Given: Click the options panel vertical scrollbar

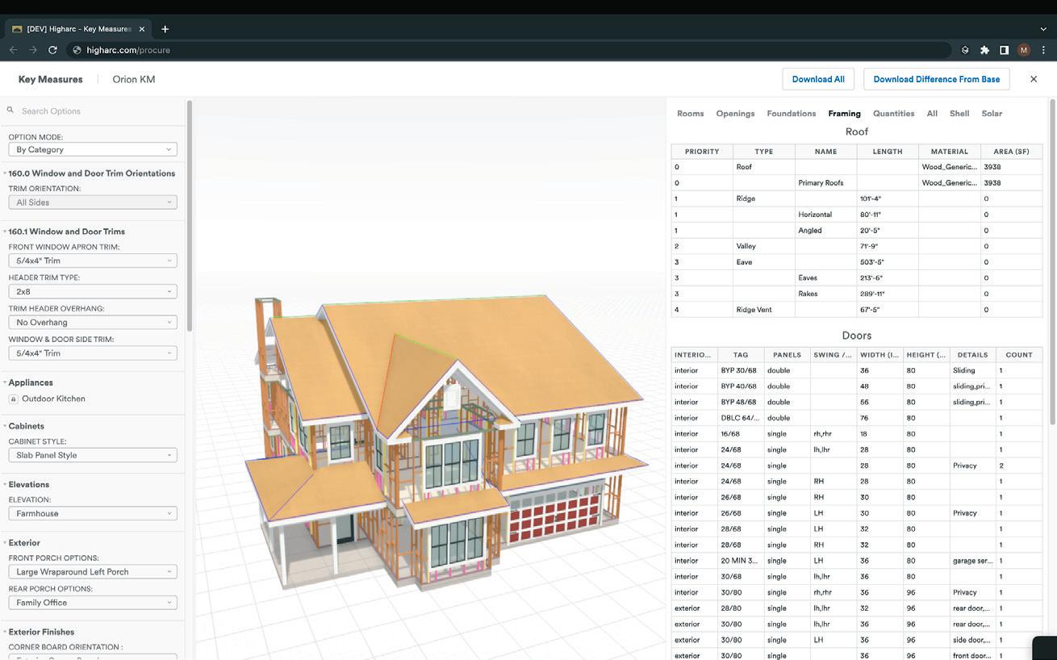Looking at the screenshot, I should [190, 215].
